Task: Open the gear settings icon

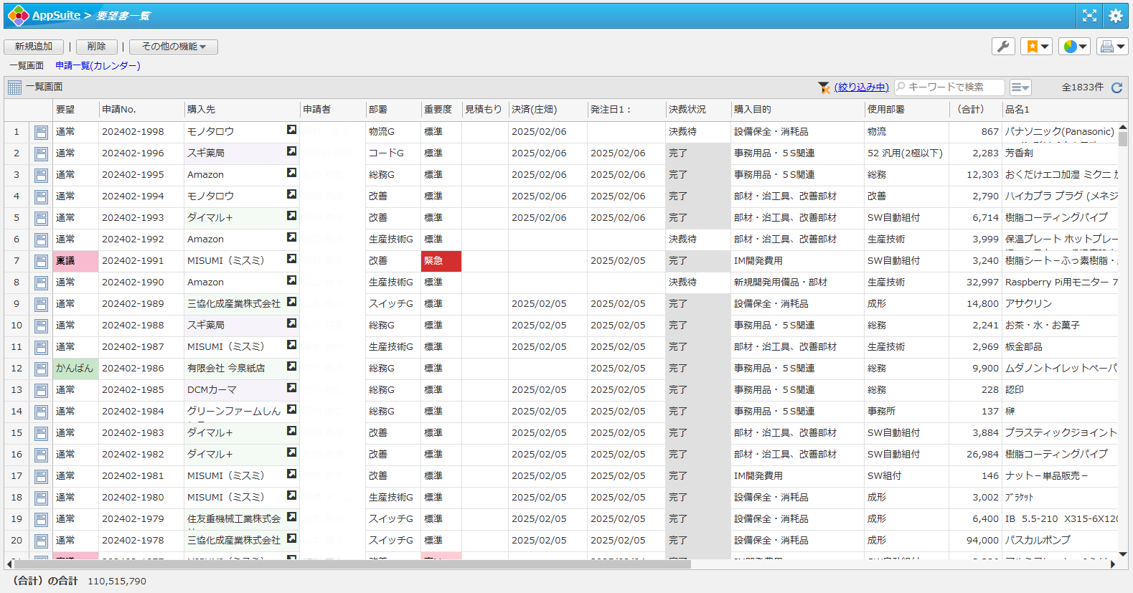Action: point(1115,15)
